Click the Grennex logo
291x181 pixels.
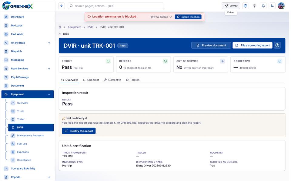(x=18, y=6)
